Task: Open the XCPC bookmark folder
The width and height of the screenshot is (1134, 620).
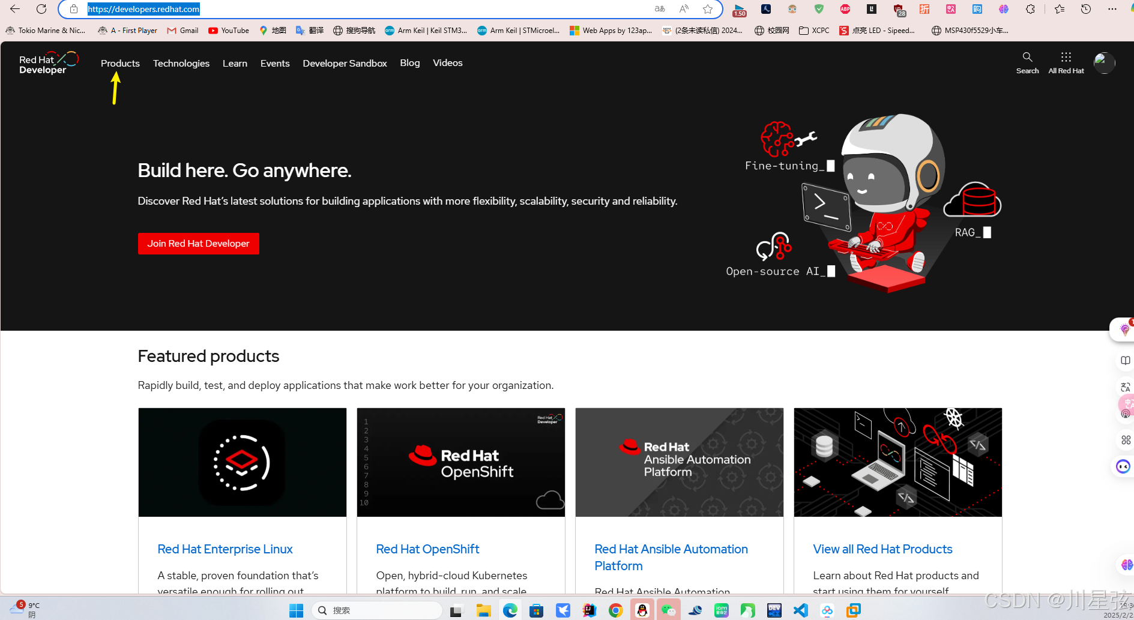Action: (x=814, y=30)
